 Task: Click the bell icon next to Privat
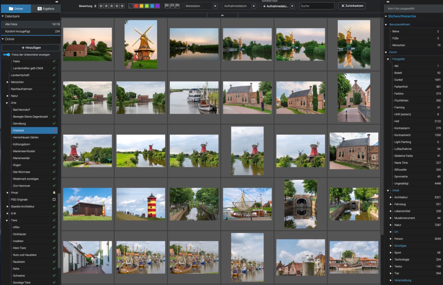54,192
